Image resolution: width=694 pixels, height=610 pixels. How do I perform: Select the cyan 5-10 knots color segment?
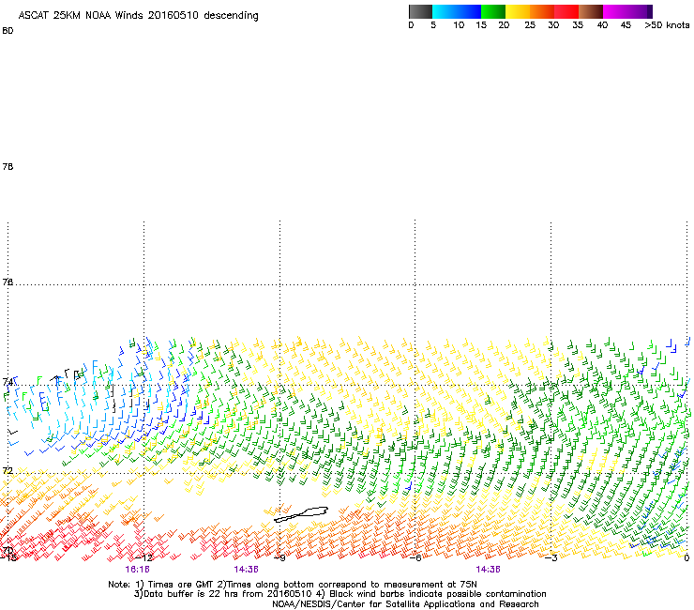click(x=445, y=11)
